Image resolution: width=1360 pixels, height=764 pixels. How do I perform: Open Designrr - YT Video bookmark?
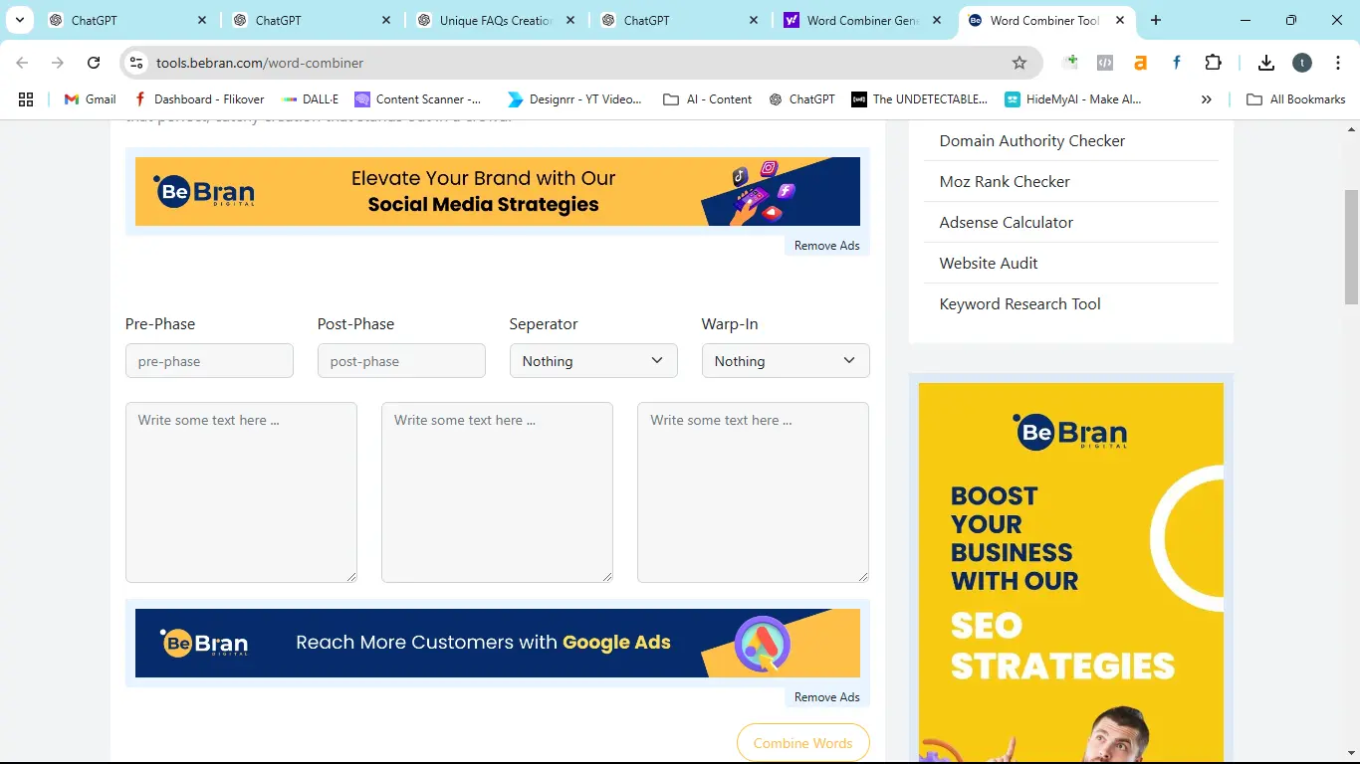pyautogui.click(x=575, y=99)
